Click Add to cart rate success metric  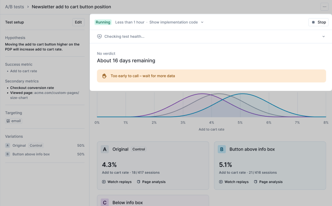coord(23,71)
